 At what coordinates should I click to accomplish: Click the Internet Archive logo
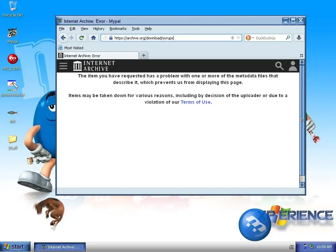point(94,66)
